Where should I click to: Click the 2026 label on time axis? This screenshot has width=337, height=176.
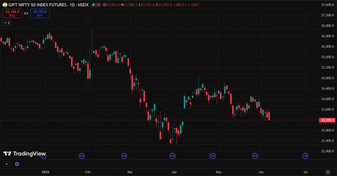tap(45, 172)
